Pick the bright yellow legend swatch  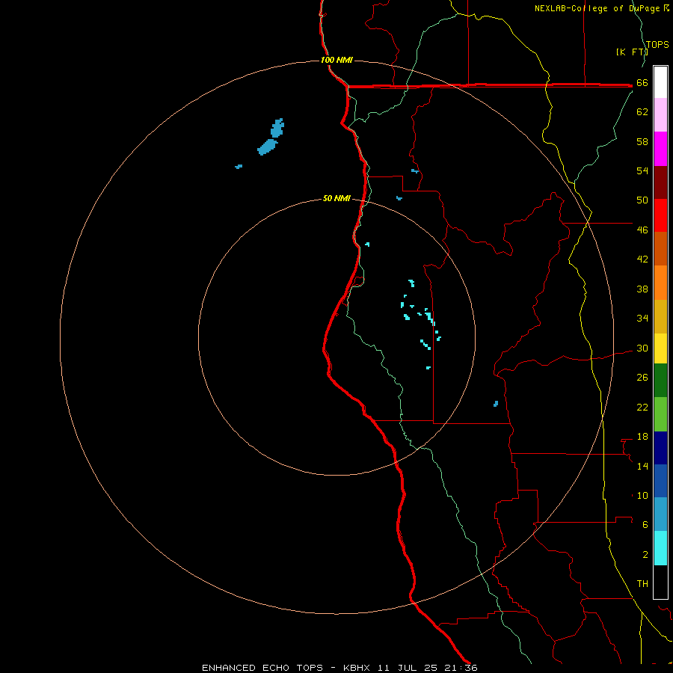pyautogui.click(x=660, y=348)
